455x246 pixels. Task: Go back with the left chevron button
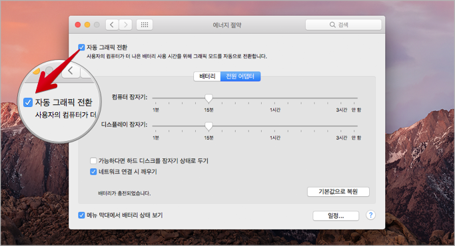112,25
